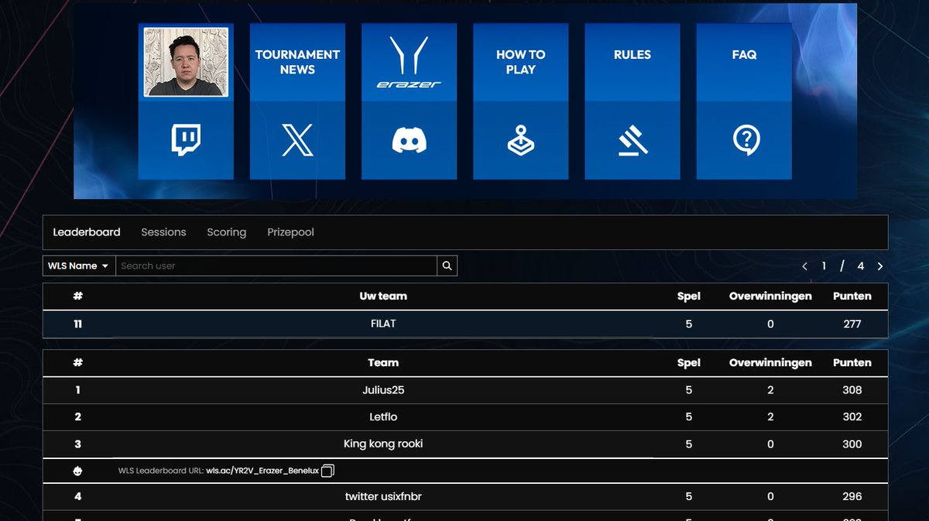The width and height of the screenshot is (929, 521).
Task: Open the X social media icon
Action: [x=297, y=140]
